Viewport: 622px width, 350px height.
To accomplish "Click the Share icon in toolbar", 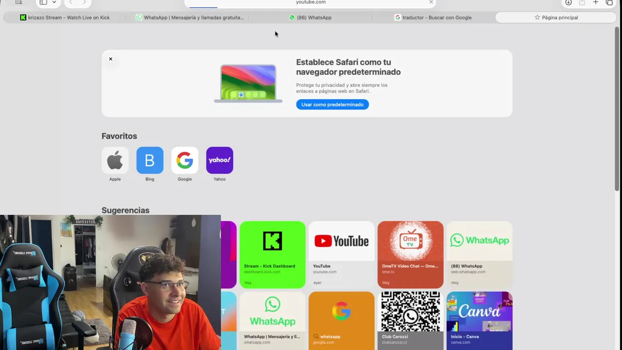I will pos(582,2).
